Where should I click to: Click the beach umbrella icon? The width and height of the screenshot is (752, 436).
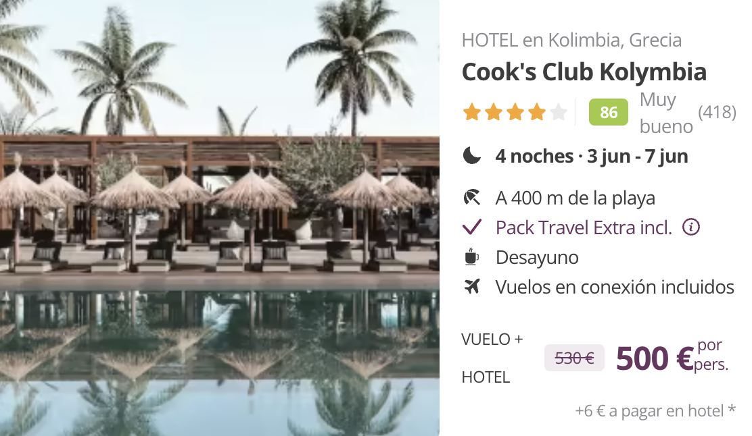[472, 197]
